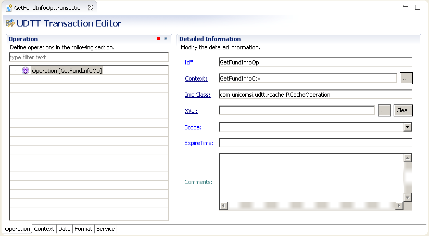Click Comments horizontal scrollbar right arrow
Viewport: 429px width, 236px height.
(399, 206)
